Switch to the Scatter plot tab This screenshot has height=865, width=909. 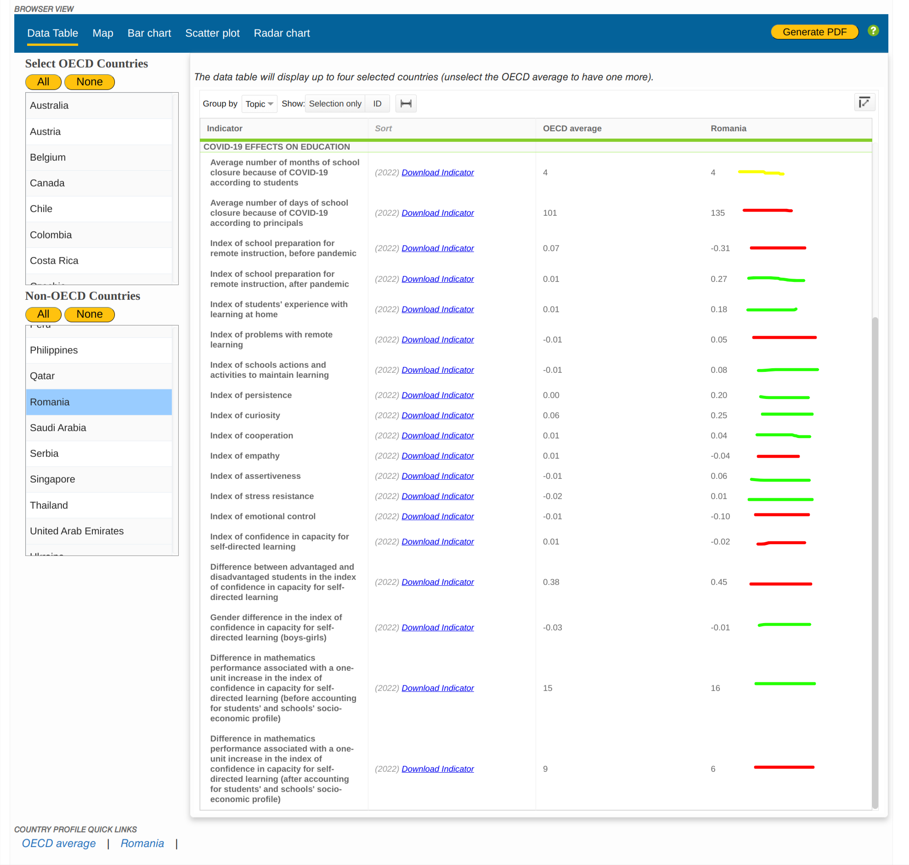click(x=212, y=33)
